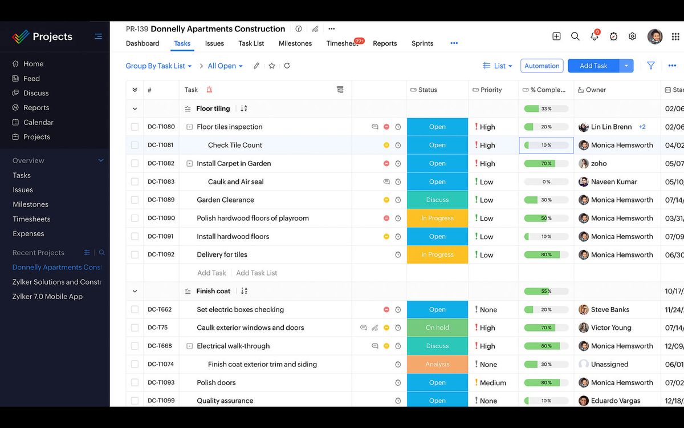Click sort icon next to Floor tiling

click(244, 108)
